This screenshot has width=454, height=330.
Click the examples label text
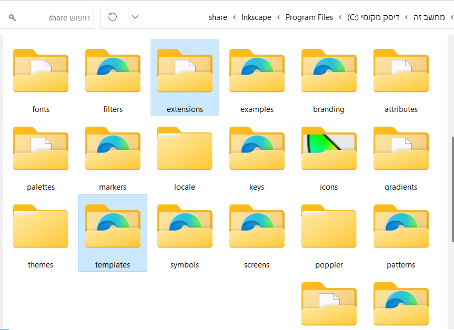click(x=257, y=109)
